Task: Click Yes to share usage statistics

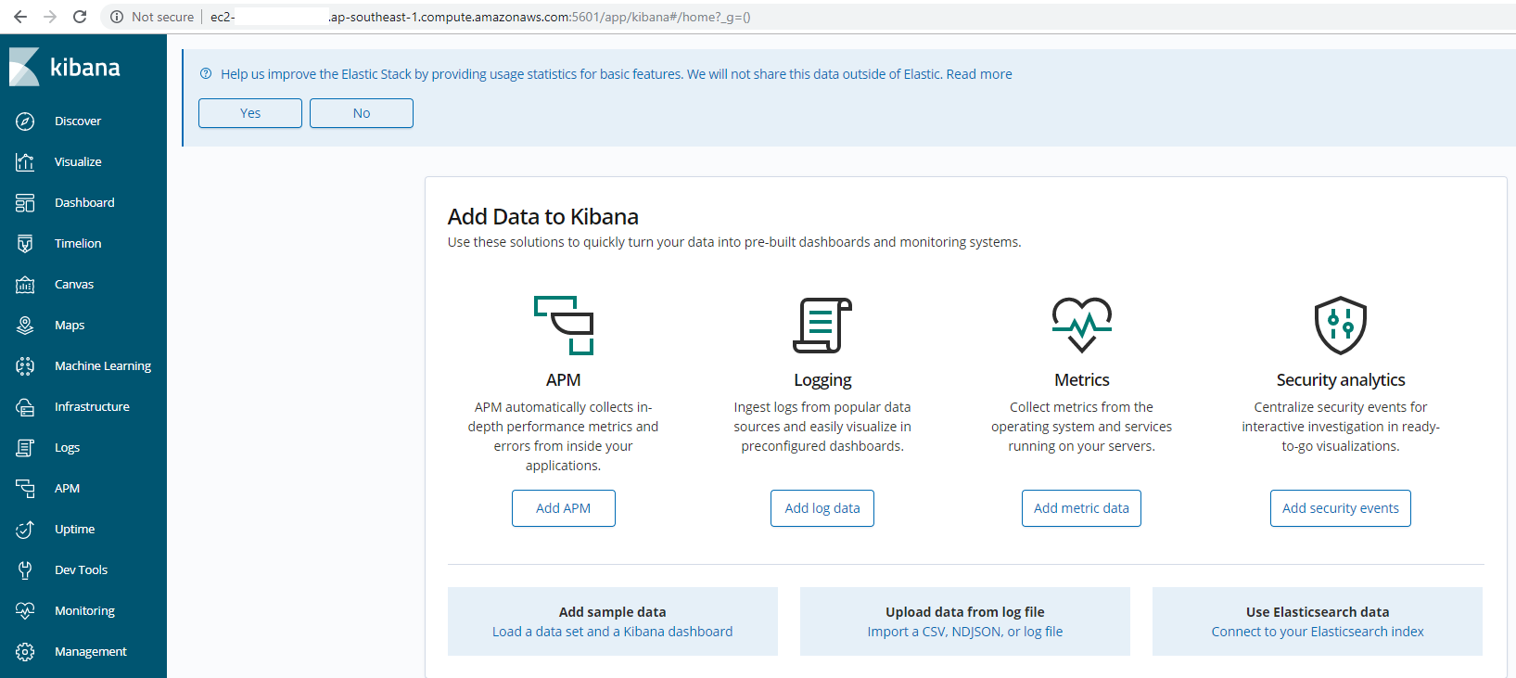Action: click(250, 113)
